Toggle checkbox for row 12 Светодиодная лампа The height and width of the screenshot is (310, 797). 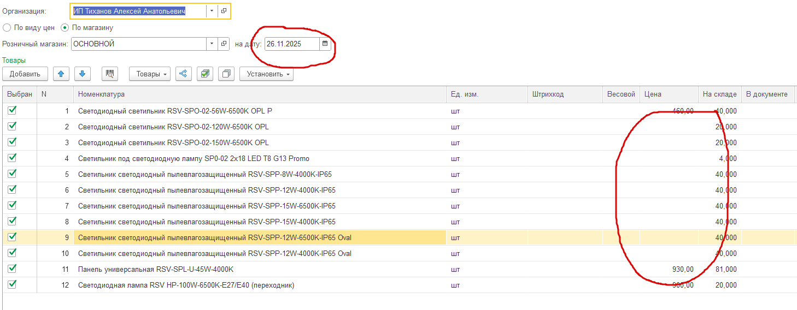pyautogui.click(x=13, y=284)
